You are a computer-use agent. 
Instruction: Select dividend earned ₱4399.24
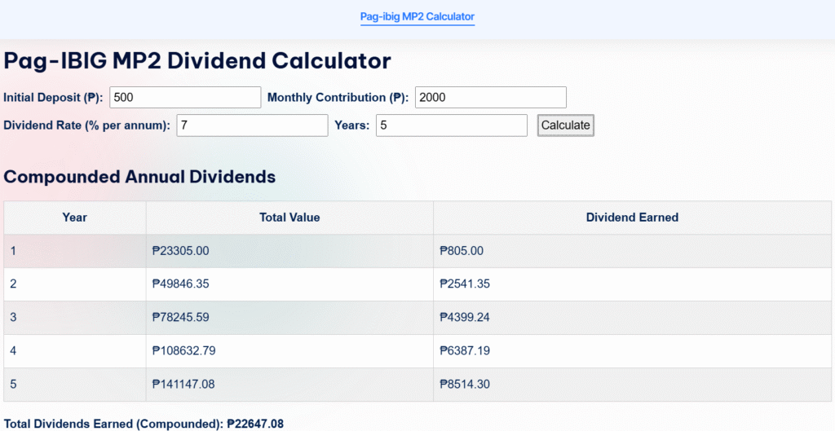pyautogui.click(x=464, y=318)
